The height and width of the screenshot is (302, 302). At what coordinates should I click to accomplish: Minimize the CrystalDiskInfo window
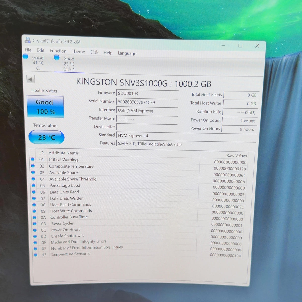(223, 45)
